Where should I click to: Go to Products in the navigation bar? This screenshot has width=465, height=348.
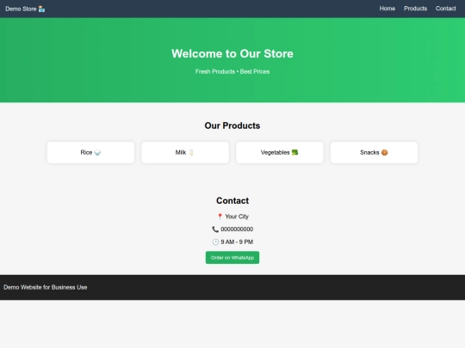(x=415, y=9)
